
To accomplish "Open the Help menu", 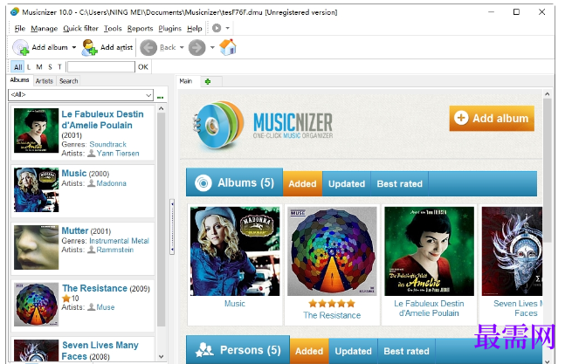I will (195, 29).
